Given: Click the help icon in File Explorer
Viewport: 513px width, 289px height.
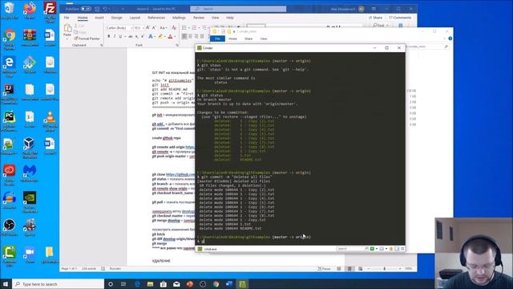Looking at the screenshot, I should [x=450, y=39].
